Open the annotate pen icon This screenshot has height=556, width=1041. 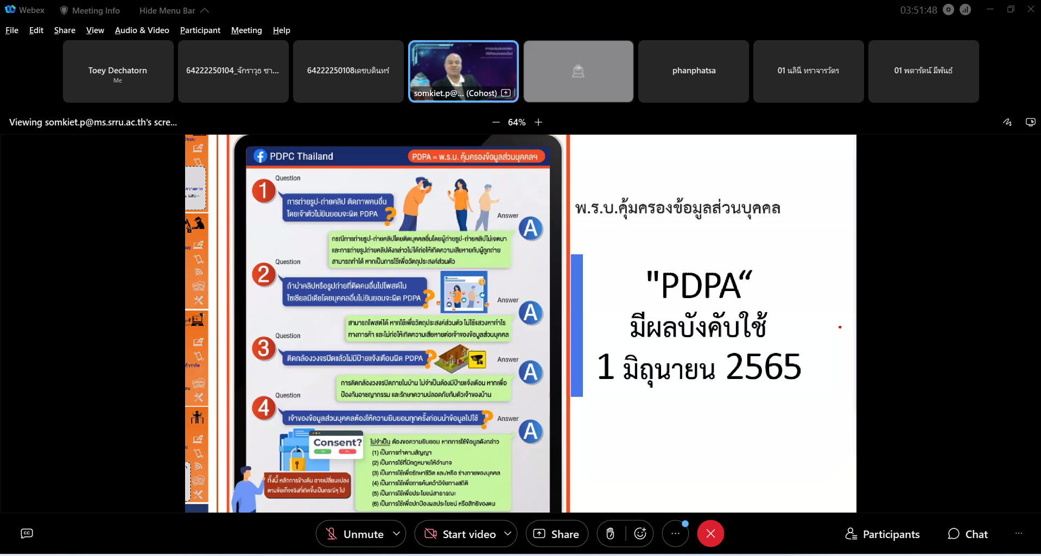[x=1007, y=122]
